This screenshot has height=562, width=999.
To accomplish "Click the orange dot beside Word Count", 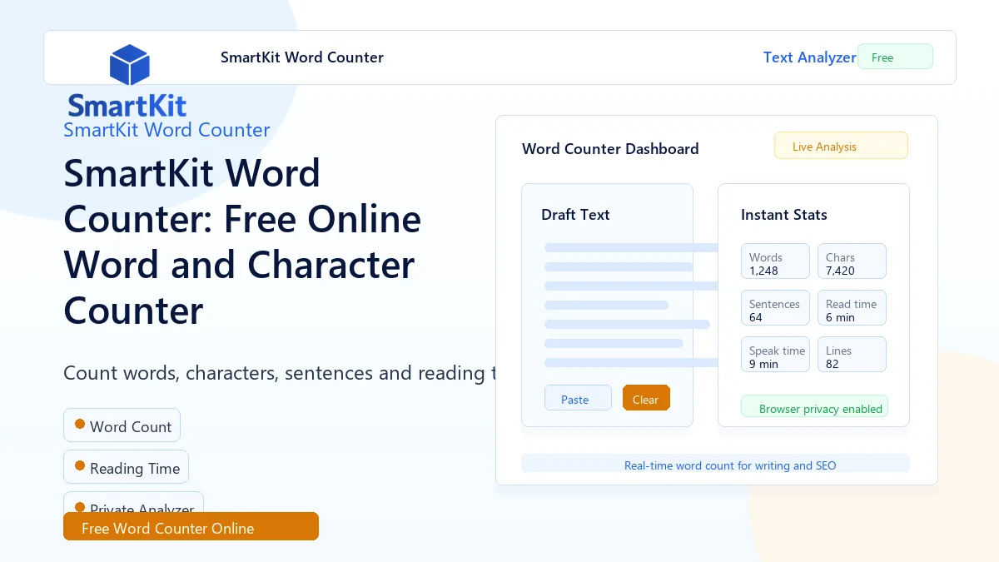I will [x=80, y=424].
